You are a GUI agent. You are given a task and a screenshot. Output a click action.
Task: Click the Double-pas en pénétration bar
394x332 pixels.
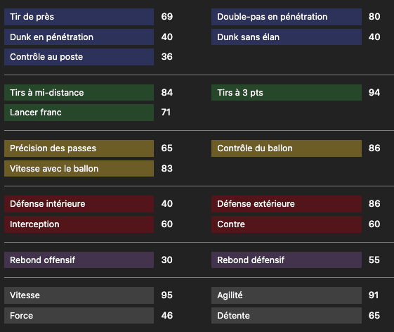pyautogui.click(x=287, y=17)
